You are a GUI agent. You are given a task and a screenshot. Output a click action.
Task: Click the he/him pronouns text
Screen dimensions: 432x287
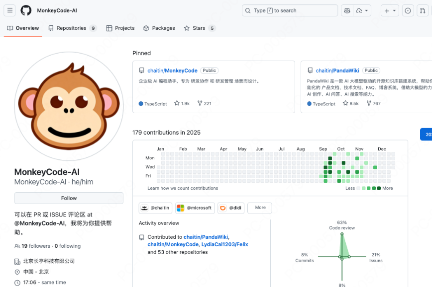point(83,182)
